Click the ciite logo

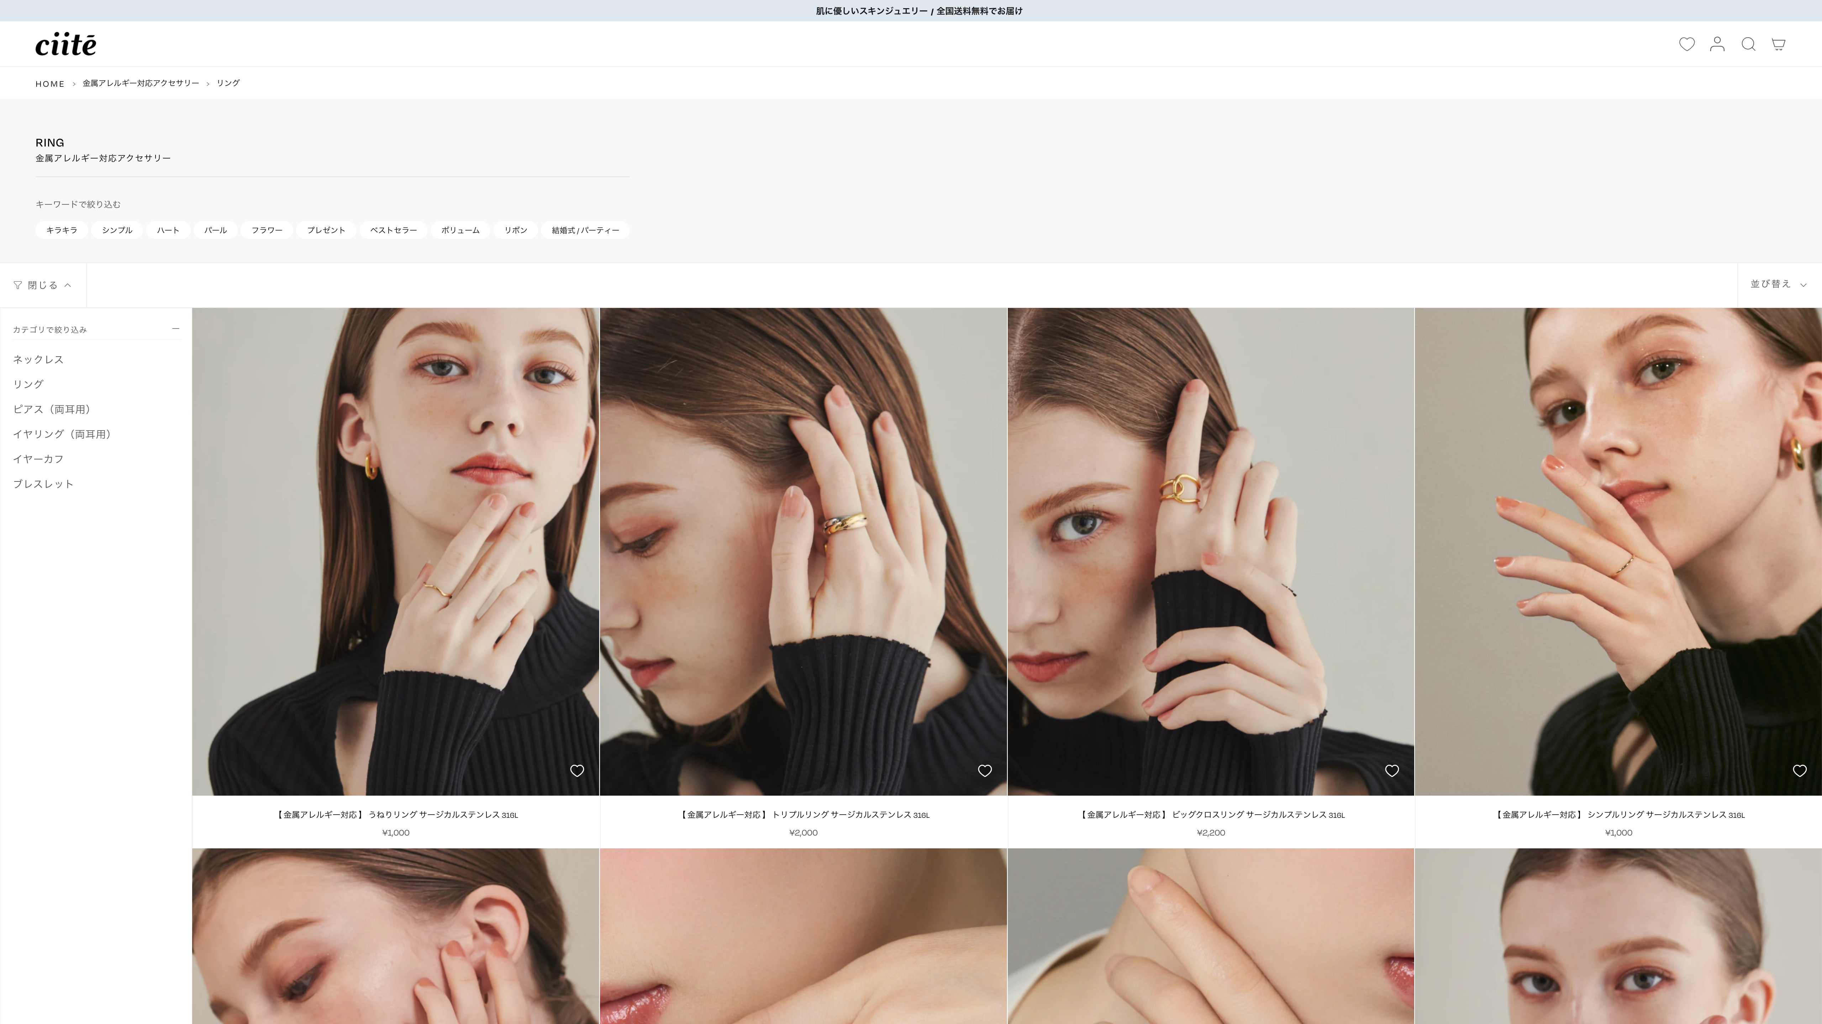(x=65, y=44)
